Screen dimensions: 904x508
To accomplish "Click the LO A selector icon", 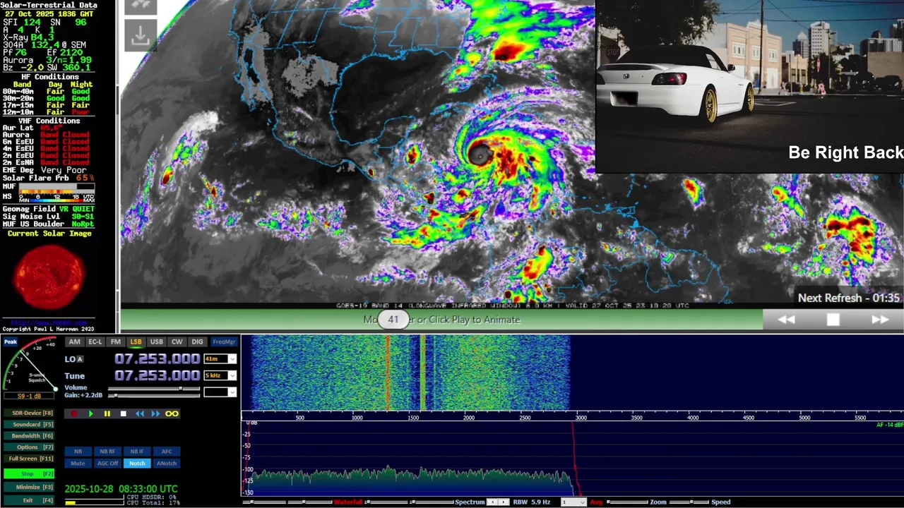I will click(x=81, y=359).
